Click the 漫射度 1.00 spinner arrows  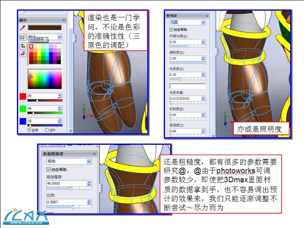[x=203, y=58]
